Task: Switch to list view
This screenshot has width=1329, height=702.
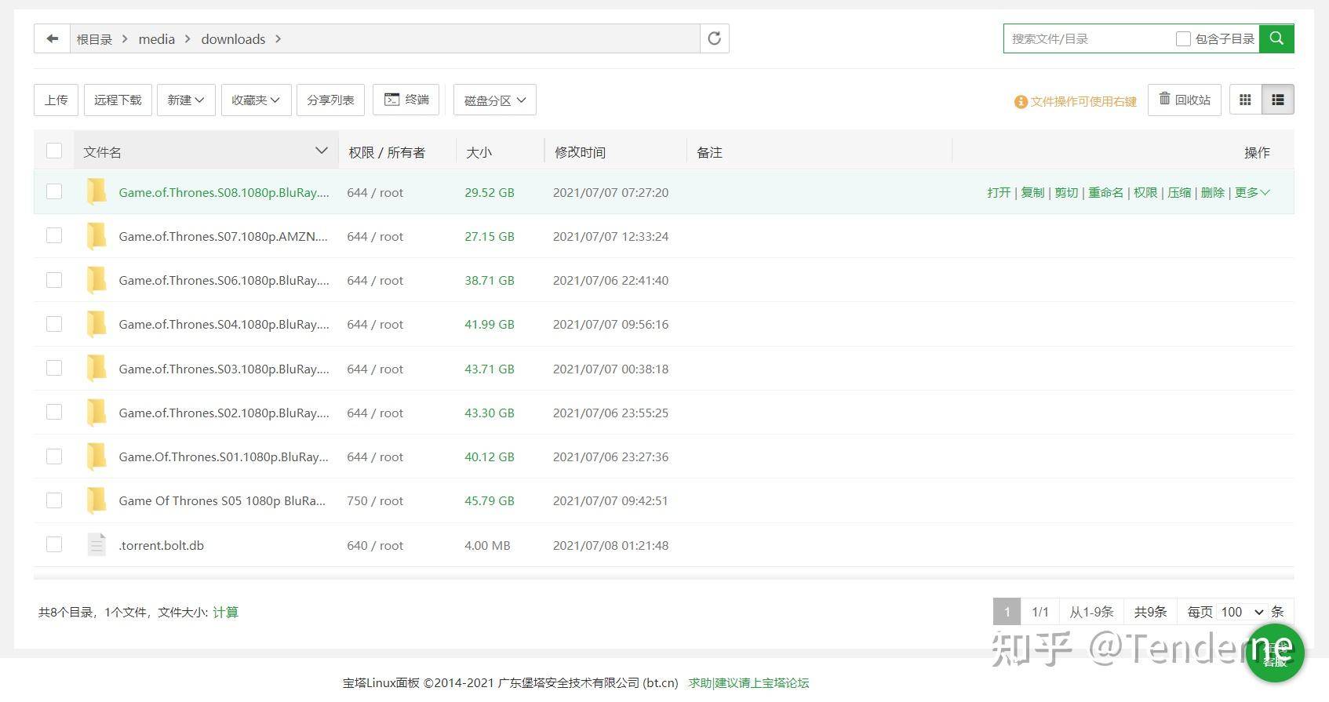Action: pos(1278,100)
